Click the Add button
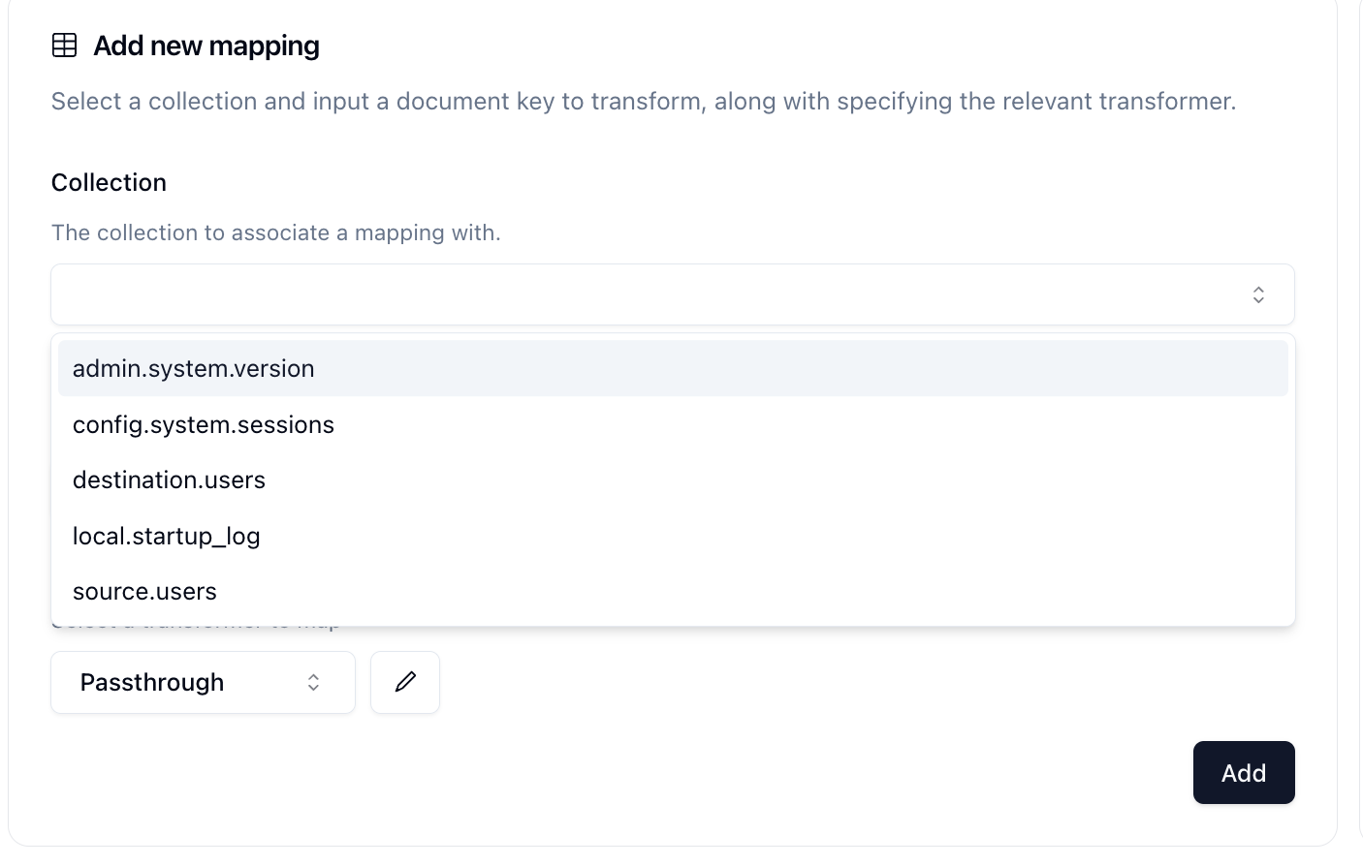This screenshot has height=866, width=1363. pyautogui.click(x=1244, y=772)
